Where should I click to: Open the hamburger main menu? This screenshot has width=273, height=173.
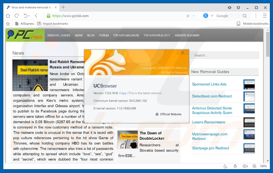tap(265, 16)
